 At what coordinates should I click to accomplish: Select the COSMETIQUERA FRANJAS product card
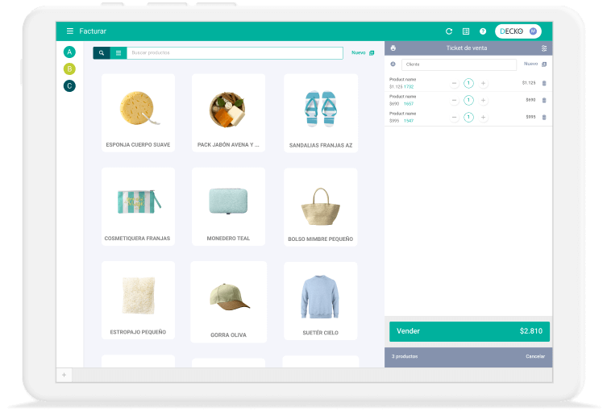coord(138,206)
